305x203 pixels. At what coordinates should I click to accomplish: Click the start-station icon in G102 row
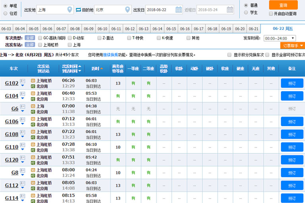tap(33, 80)
